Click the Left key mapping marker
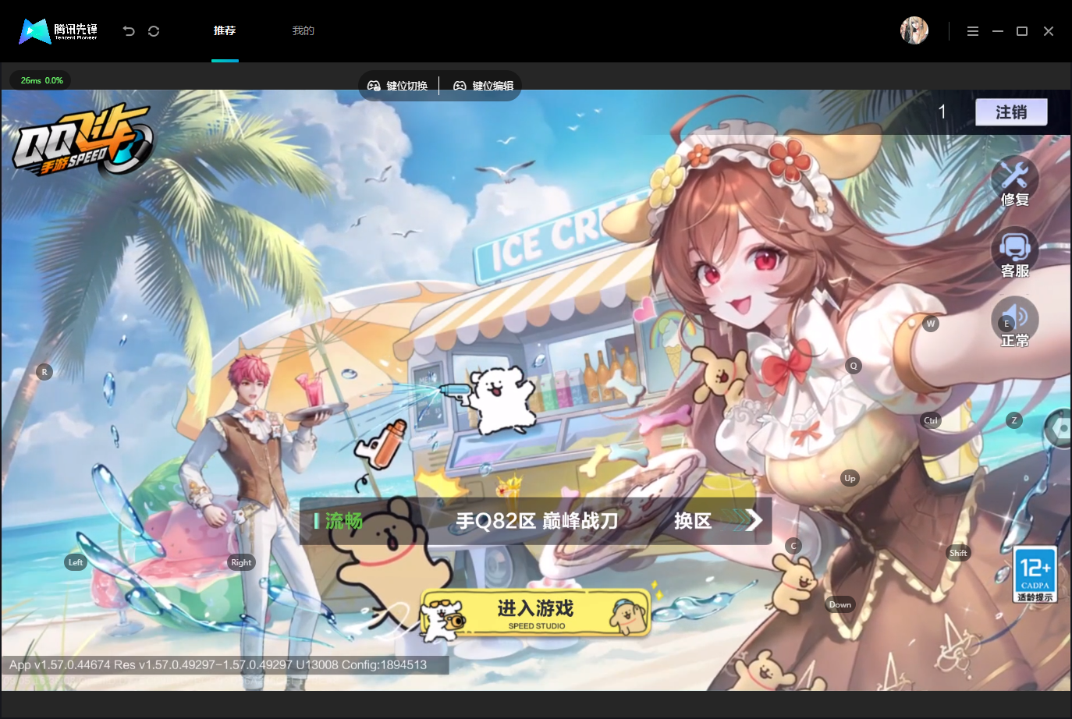This screenshot has width=1072, height=719. [76, 562]
